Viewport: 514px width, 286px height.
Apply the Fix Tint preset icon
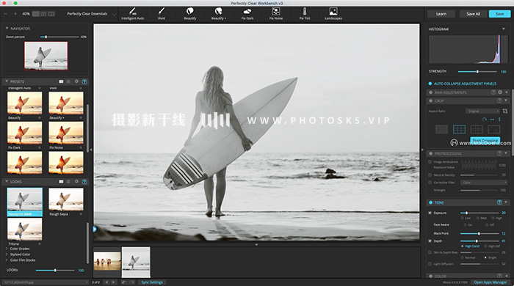point(305,14)
